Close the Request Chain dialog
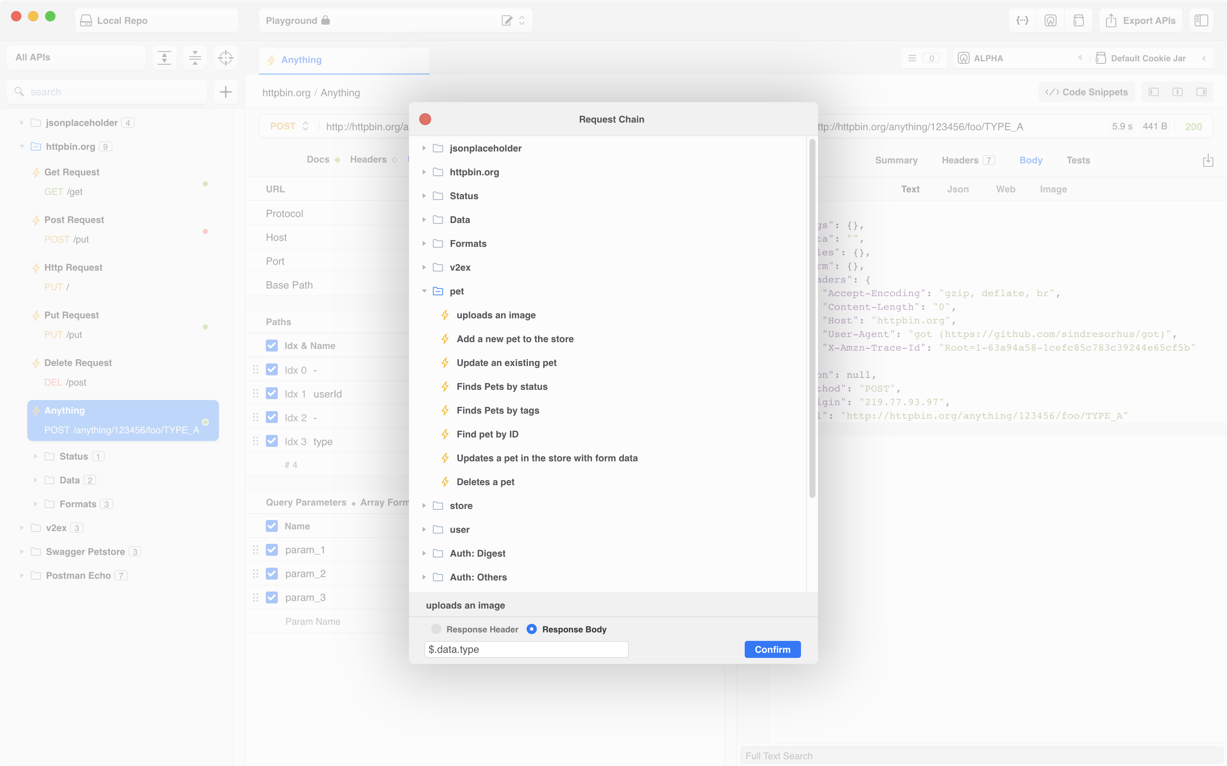 (425, 119)
